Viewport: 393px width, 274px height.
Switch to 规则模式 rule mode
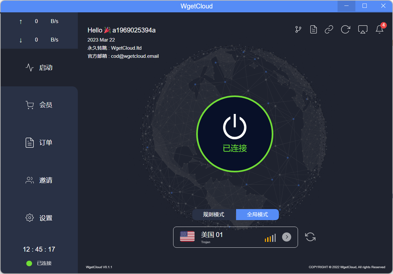[214, 215]
